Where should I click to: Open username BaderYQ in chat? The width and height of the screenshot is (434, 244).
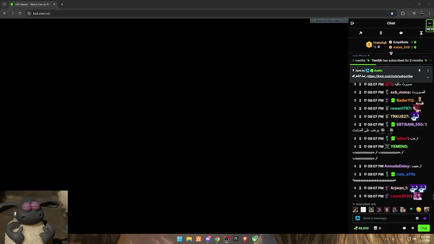[405, 100]
